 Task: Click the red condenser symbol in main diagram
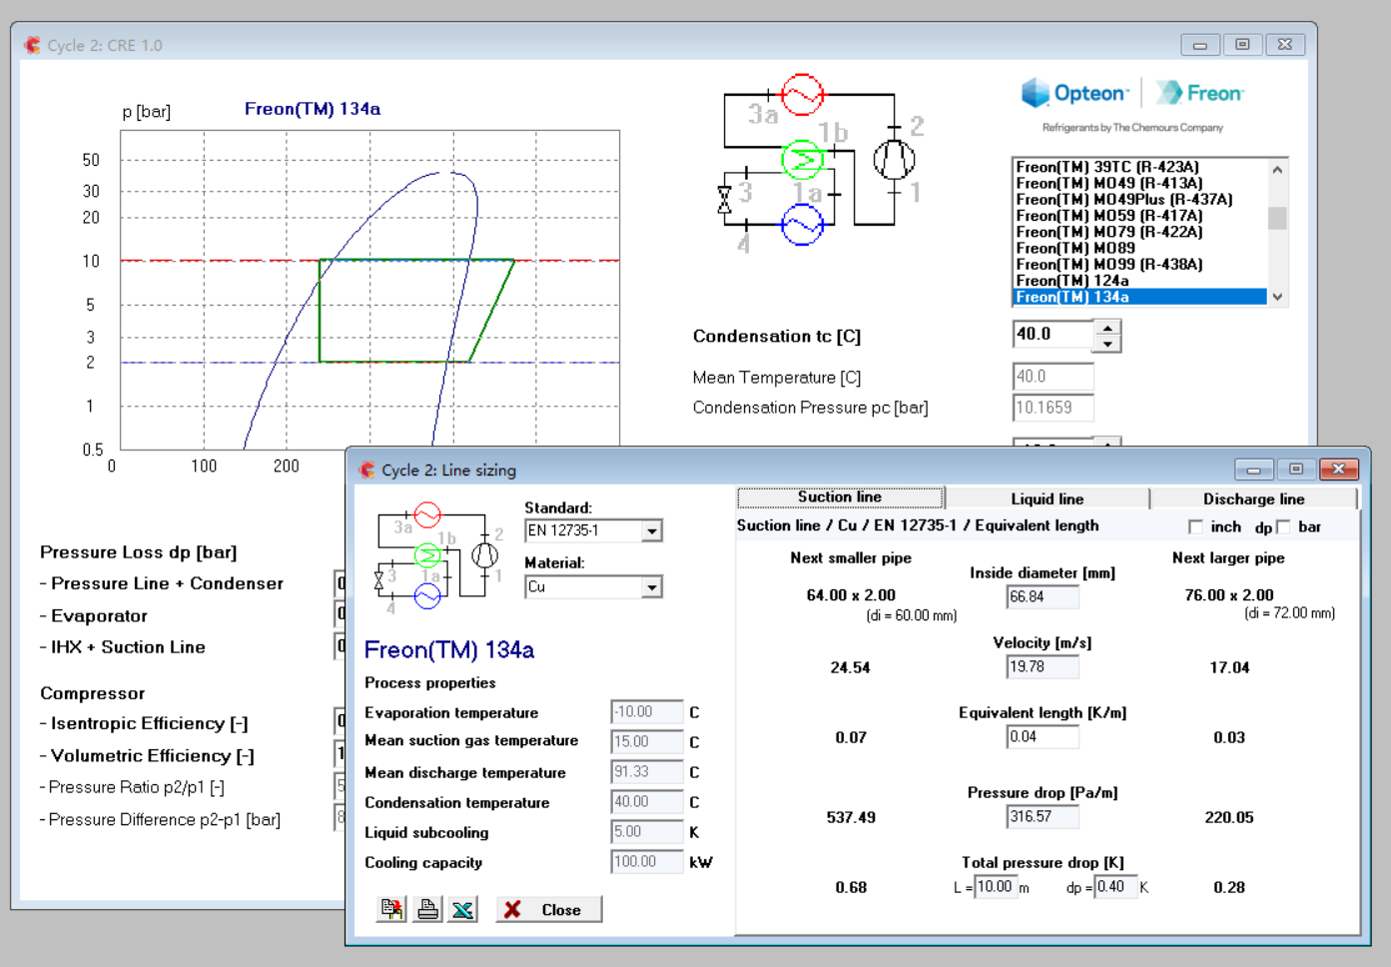[x=802, y=95]
